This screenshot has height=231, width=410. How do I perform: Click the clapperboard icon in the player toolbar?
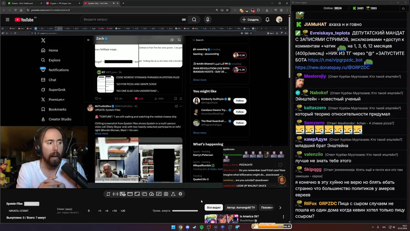pyautogui.click(x=130, y=194)
